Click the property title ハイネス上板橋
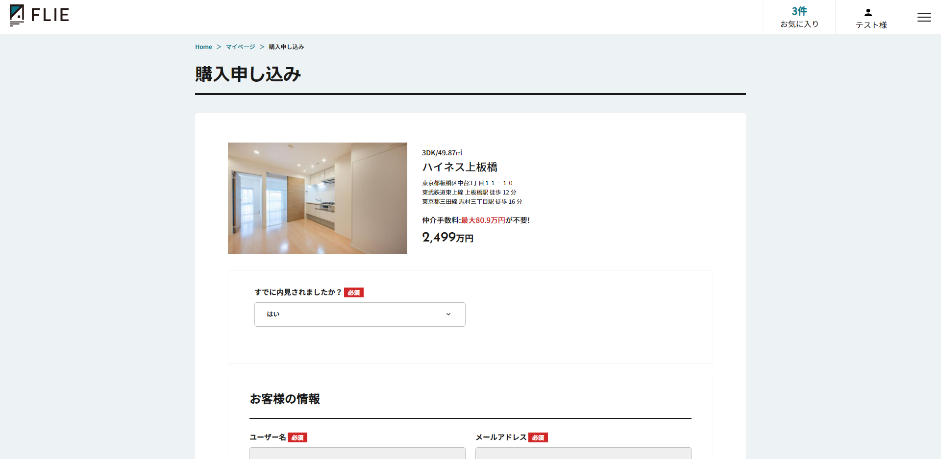The width and height of the screenshot is (941, 459). click(x=460, y=167)
